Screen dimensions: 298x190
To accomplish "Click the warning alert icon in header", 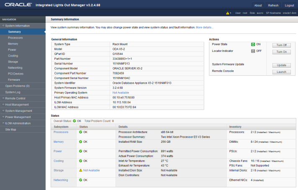I will click(x=228, y=13).
